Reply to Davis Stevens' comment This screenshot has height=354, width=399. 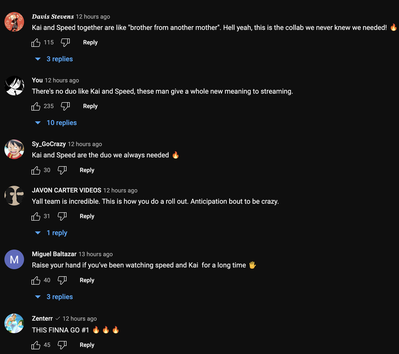[x=90, y=43]
